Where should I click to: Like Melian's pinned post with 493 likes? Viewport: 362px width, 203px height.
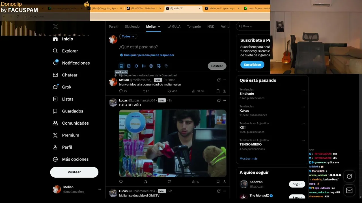(172, 91)
